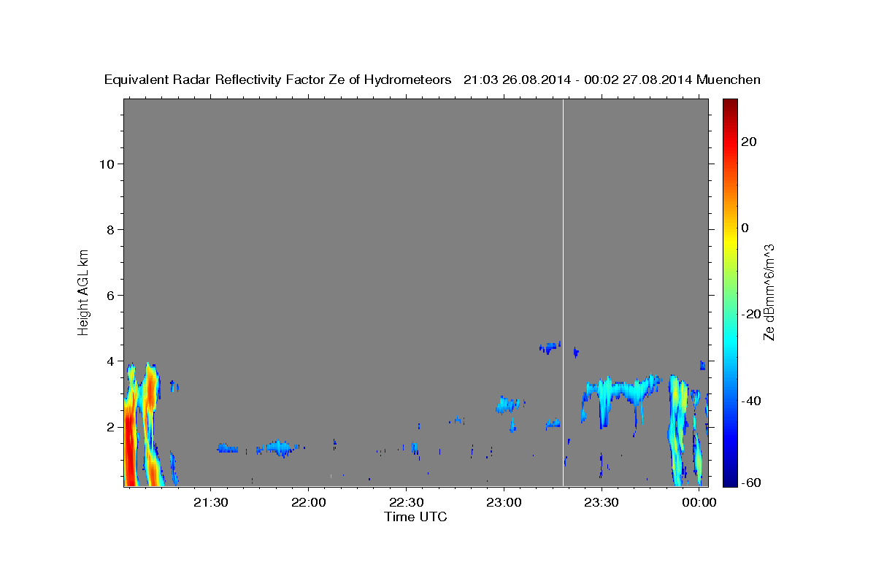Click the plot title text
The width and height of the screenshot is (876, 584).
pos(433,80)
